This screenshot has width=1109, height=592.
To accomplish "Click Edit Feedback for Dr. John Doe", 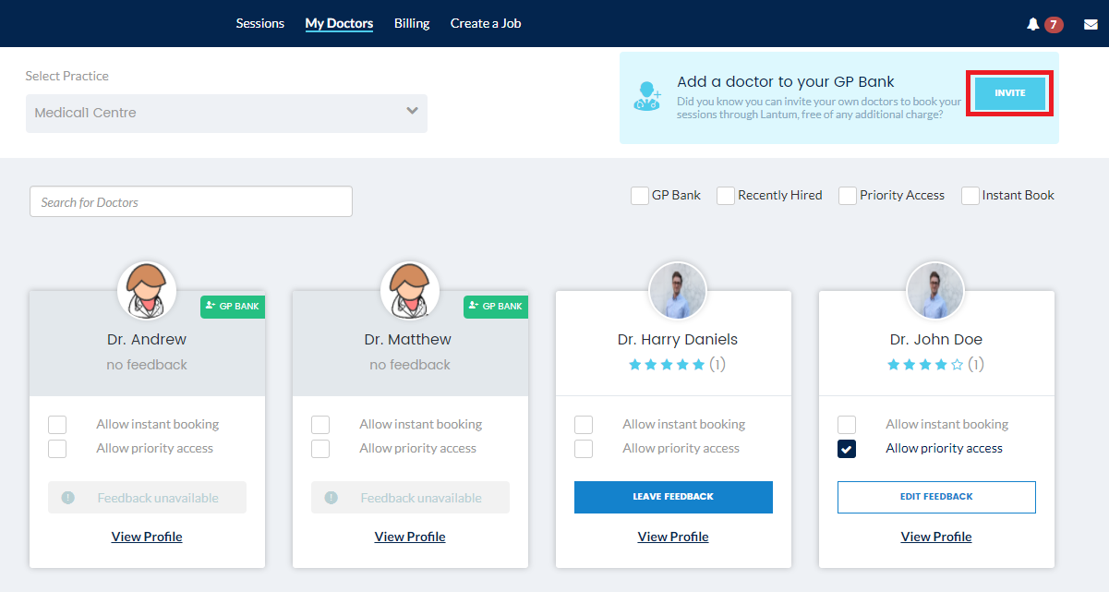I will click(936, 497).
